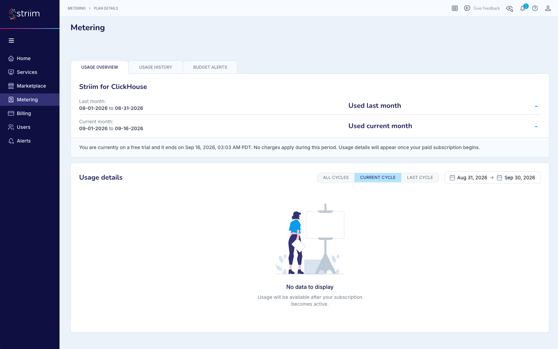
Task: Open the help question mark icon
Action: point(535,8)
